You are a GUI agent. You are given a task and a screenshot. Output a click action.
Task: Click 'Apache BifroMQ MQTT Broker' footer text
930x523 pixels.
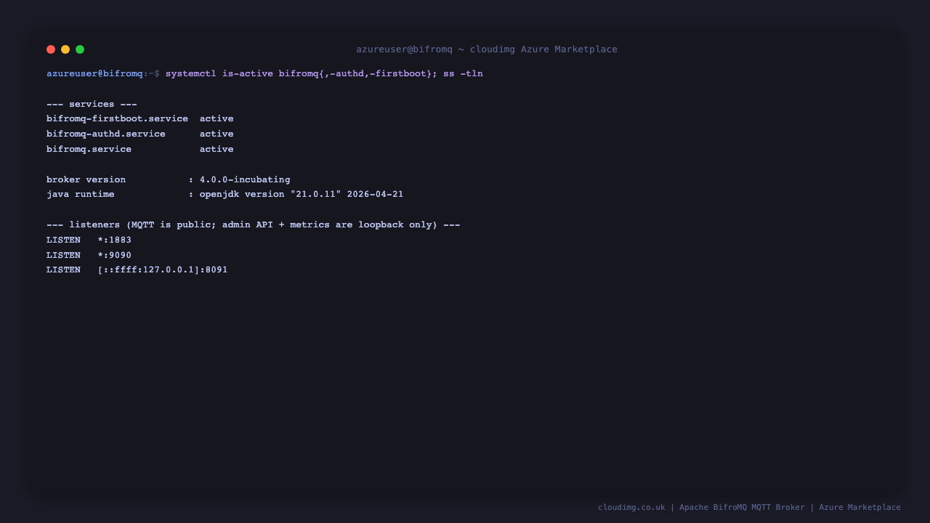coord(742,507)
